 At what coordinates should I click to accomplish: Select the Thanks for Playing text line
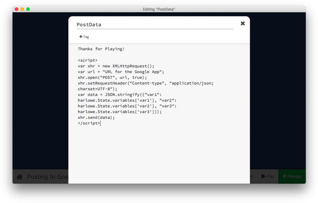click(x=101, y=49)
